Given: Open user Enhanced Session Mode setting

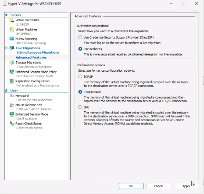Looking at the screenshot, I should (32, 114).
